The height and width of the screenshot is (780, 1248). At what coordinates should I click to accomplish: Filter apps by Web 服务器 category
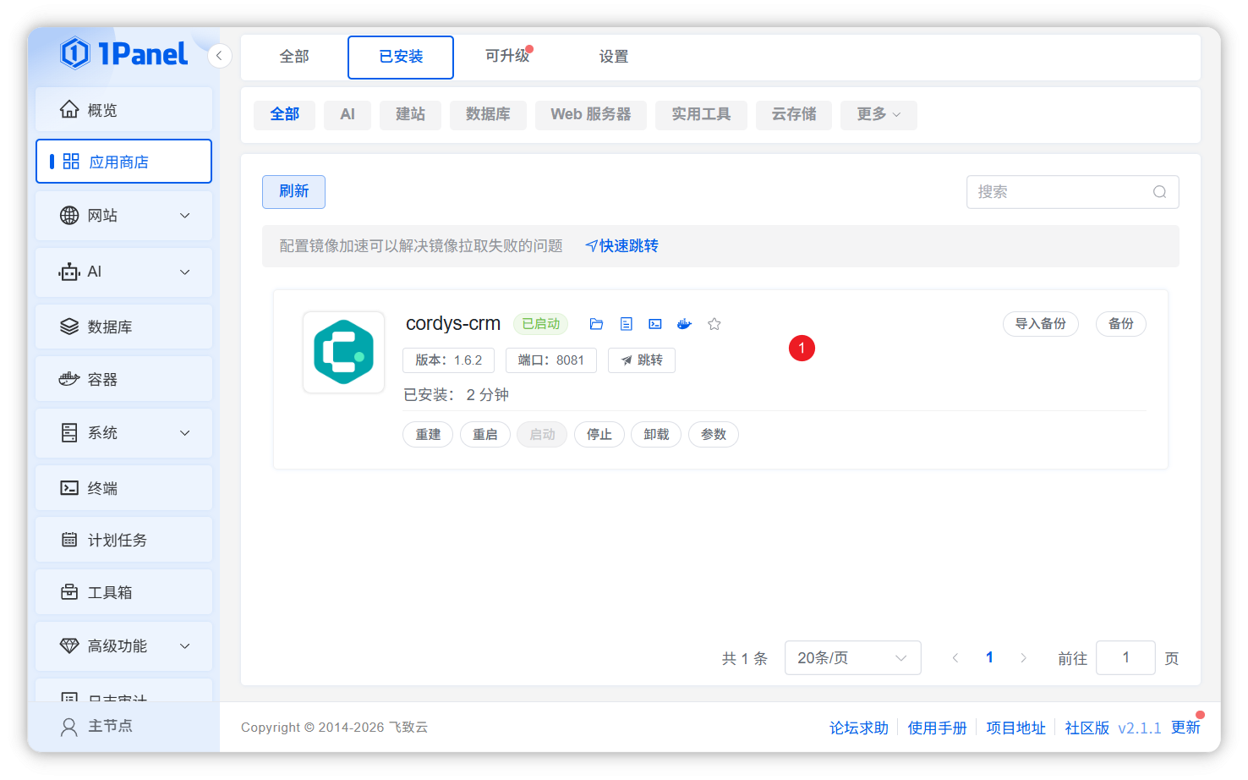pos(591,115)
